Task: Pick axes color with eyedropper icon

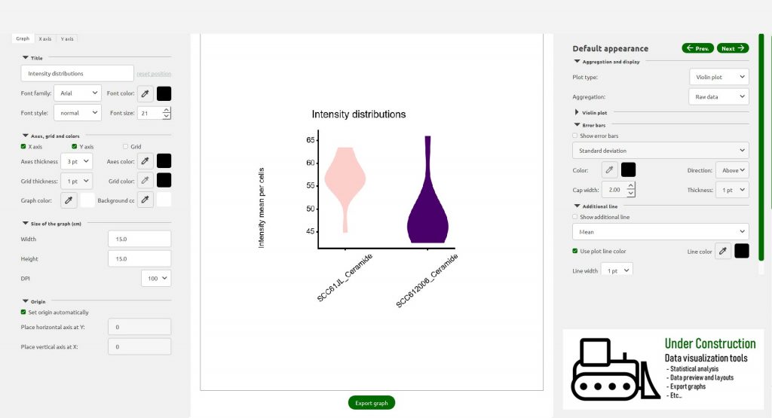Action: [x=146, y=160]
